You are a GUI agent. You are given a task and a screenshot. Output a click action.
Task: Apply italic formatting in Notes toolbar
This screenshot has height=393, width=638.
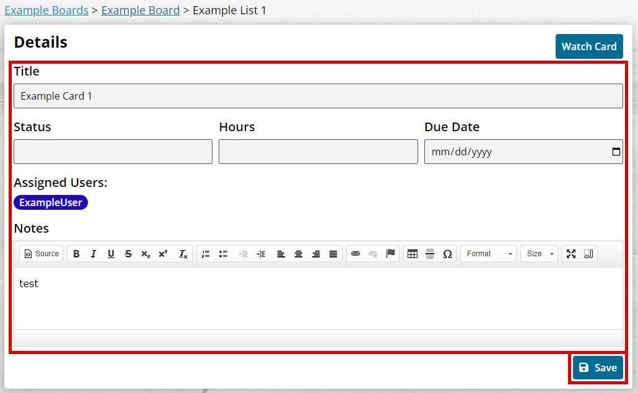[94, 254]
